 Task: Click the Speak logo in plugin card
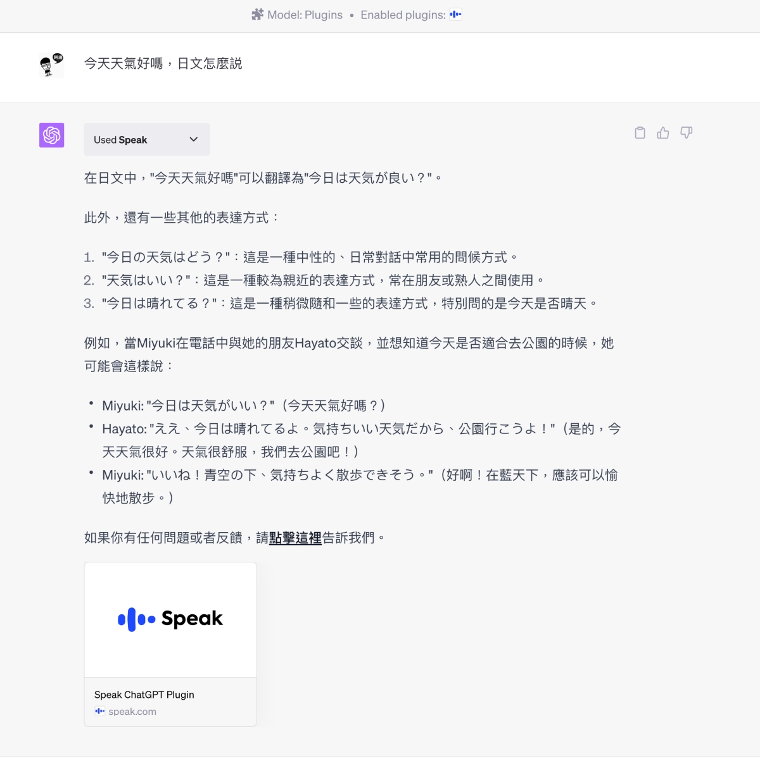coord(170,619)
